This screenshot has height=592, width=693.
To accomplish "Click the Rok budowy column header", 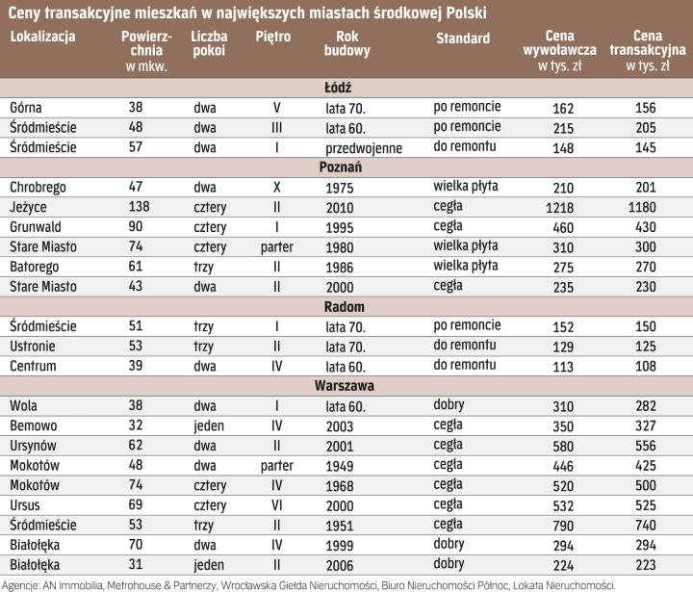I will [x=343, y=45].
